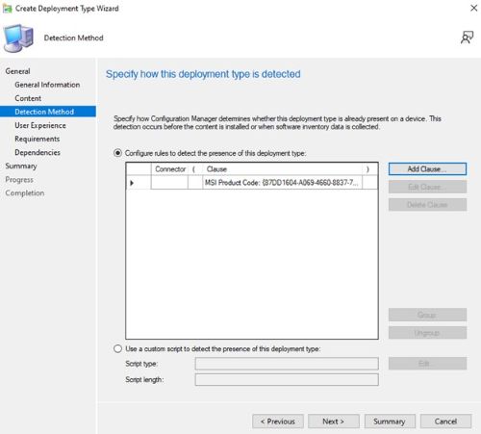Click the feedback person icon top right

click(x=467, y=38)
